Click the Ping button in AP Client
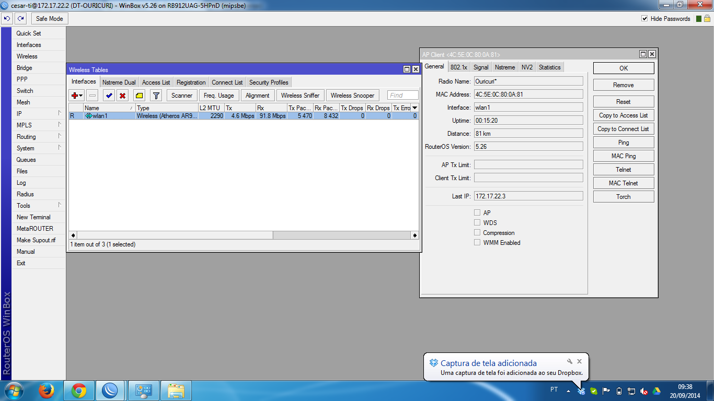The image size is (714, 401). 624,143
